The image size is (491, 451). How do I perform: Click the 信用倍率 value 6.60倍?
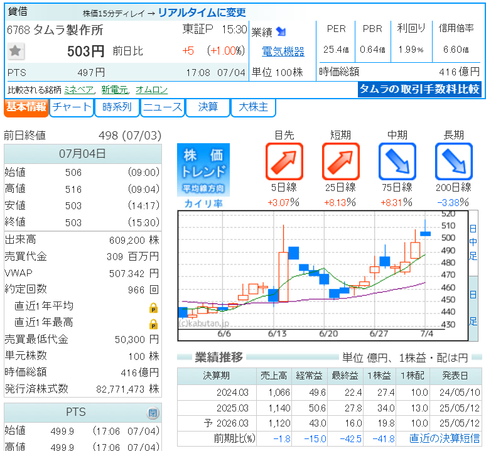point(456,50)
